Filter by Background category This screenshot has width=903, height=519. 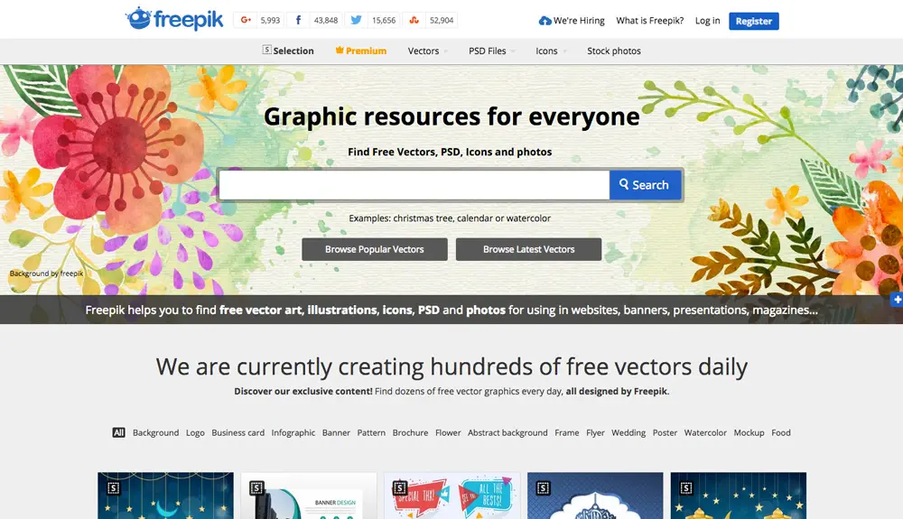155,432
